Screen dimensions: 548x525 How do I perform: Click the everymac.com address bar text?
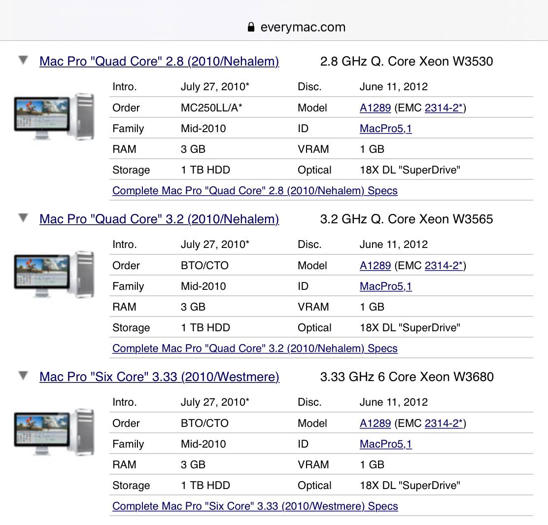click(x=303, y=27)
